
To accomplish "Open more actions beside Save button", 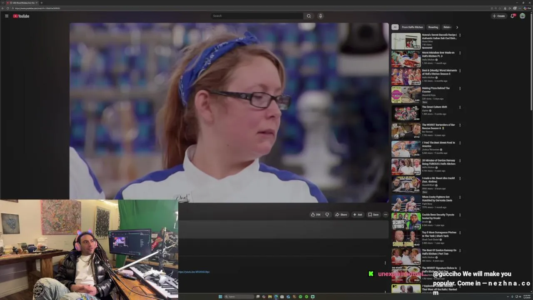I will pyautogui.click(x=386, y=215).
